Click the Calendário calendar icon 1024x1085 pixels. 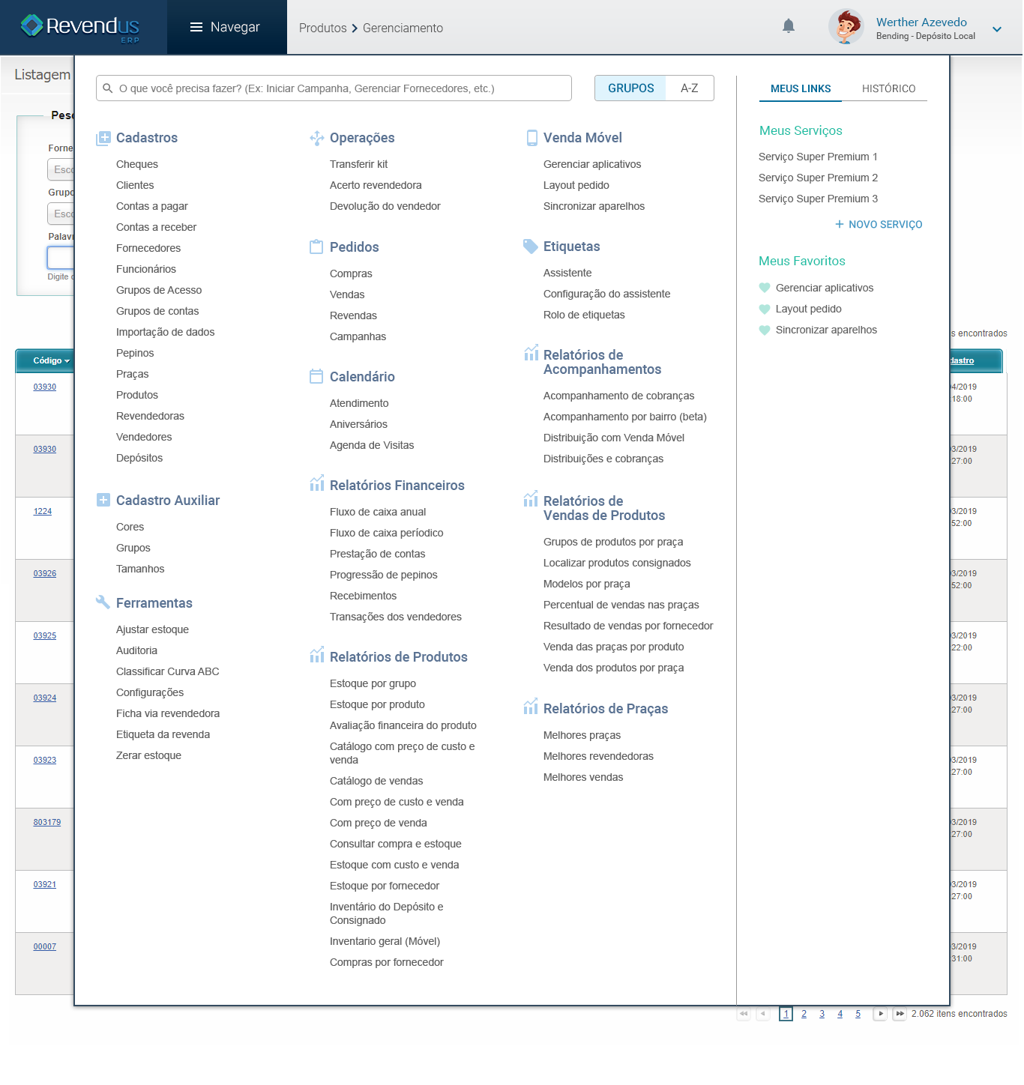[x=316, y=376]
